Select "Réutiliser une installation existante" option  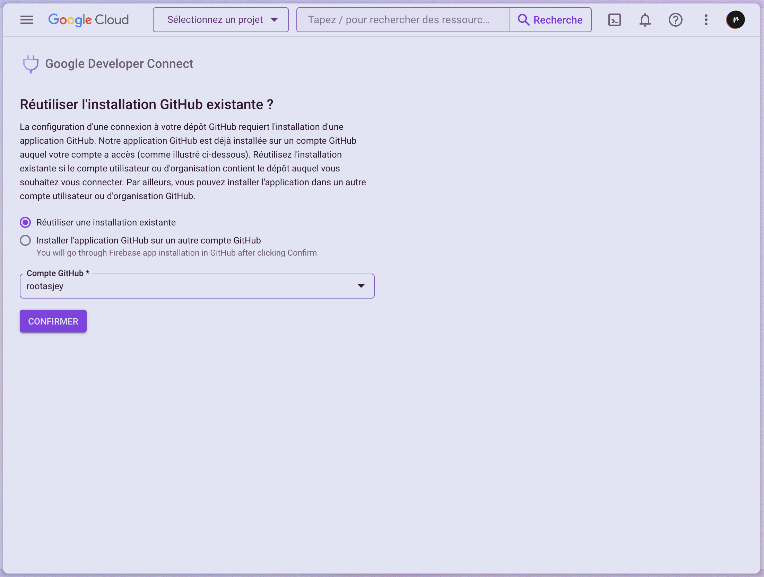pos(106,222)
